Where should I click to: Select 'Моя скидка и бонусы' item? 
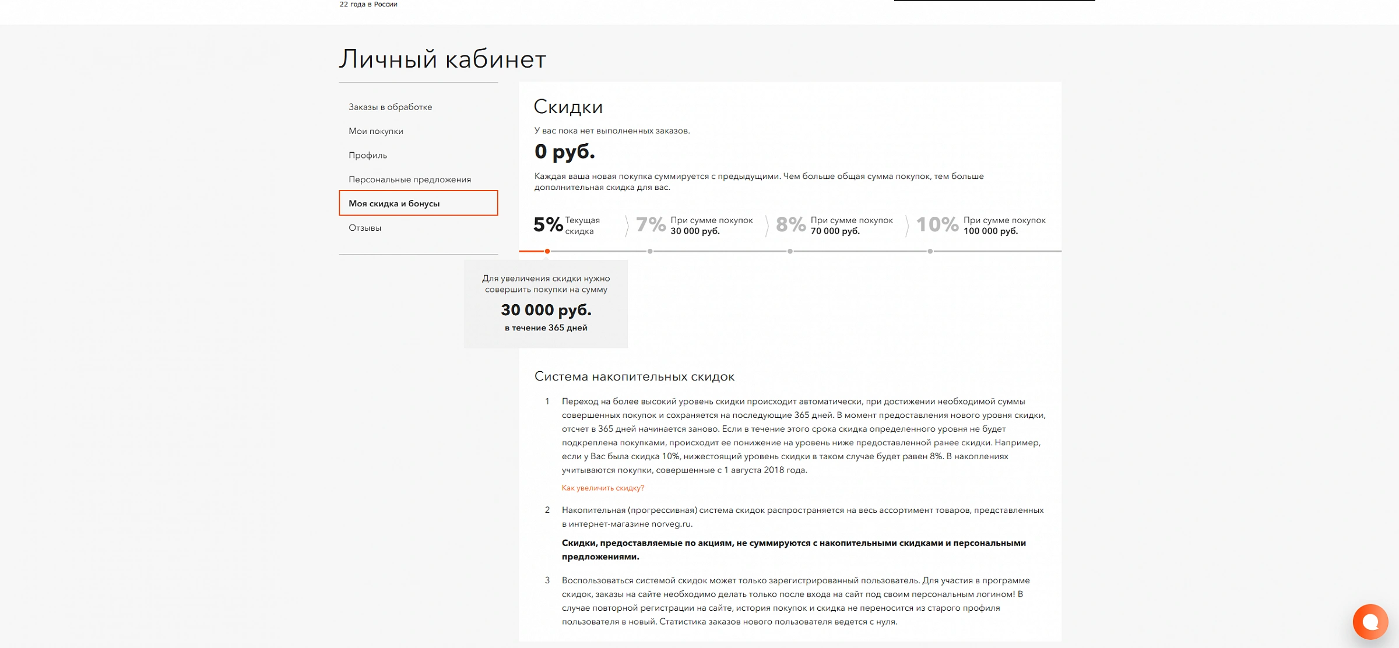click(419, 203)
